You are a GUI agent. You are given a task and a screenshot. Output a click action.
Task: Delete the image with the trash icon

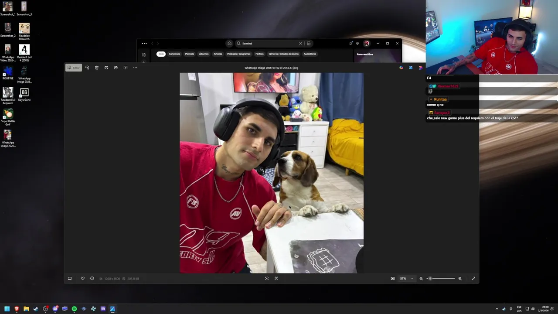point(97,68)
